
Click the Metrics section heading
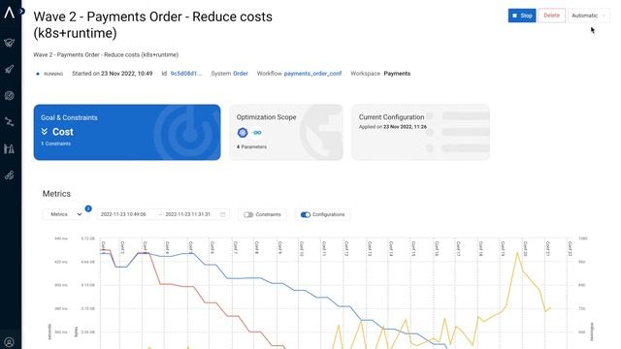(x=56, y=194)
